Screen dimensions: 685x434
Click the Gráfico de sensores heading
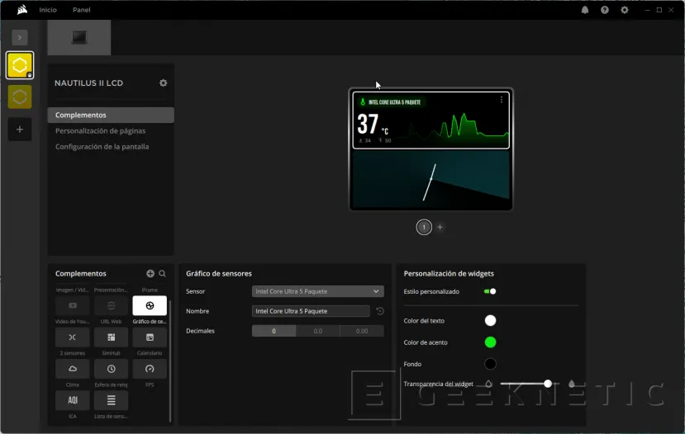click(219, 273)
